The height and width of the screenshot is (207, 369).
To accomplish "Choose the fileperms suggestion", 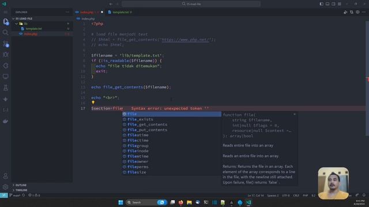I will [172, 167].
